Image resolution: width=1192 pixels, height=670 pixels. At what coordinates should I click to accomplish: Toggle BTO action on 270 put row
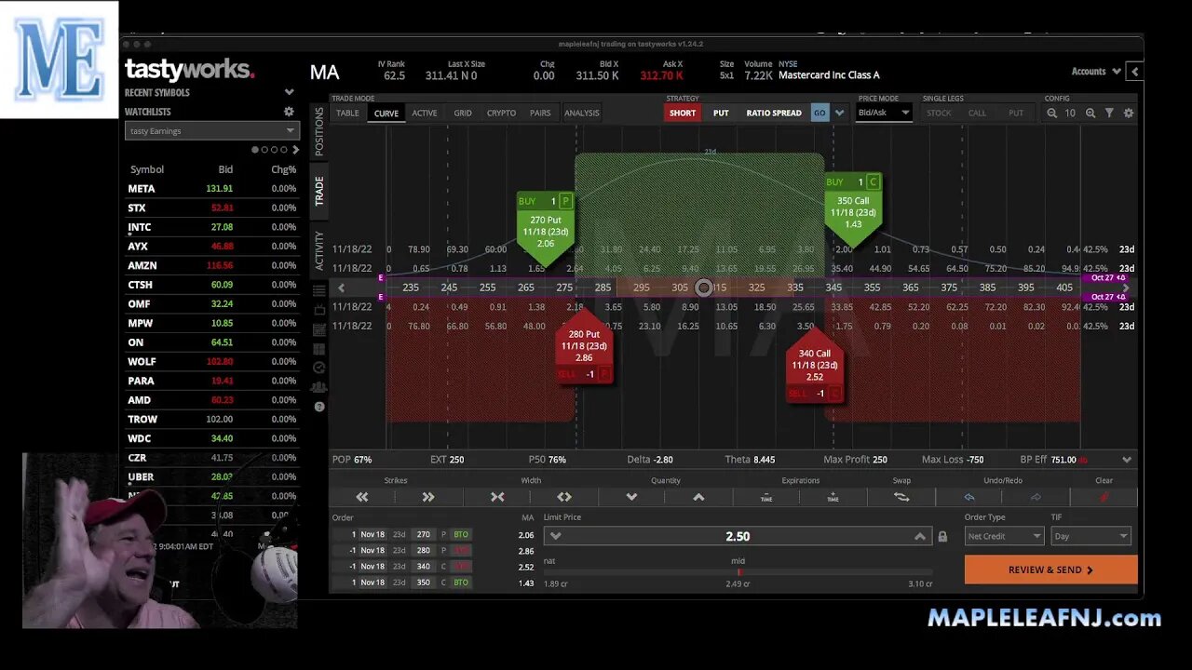coord(461,535)
